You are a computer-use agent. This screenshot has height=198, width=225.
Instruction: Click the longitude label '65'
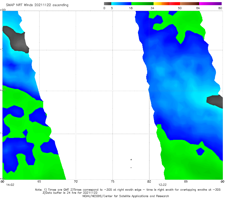point(39,182)
